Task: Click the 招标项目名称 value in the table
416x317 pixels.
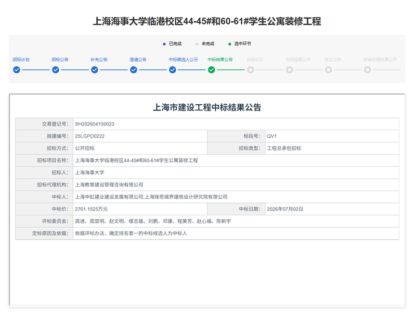Action: tap(136, 161)
